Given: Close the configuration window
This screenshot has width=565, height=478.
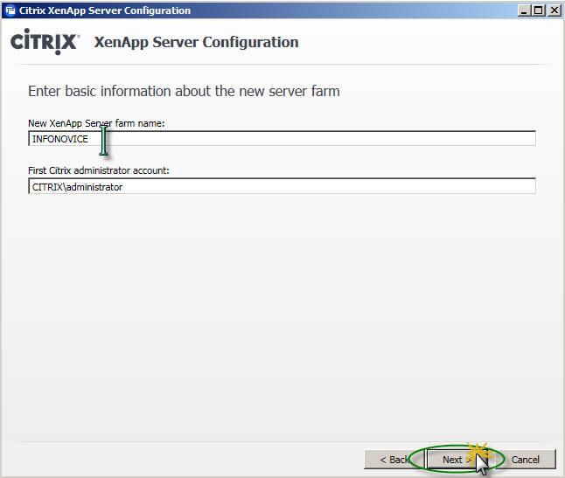Looking at the screenshot, I should click(x=554, y=10).
